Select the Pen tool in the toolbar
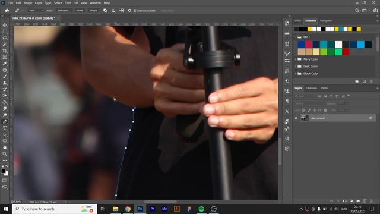This screenshot has width=380, height=214. [x=5, y=121]
